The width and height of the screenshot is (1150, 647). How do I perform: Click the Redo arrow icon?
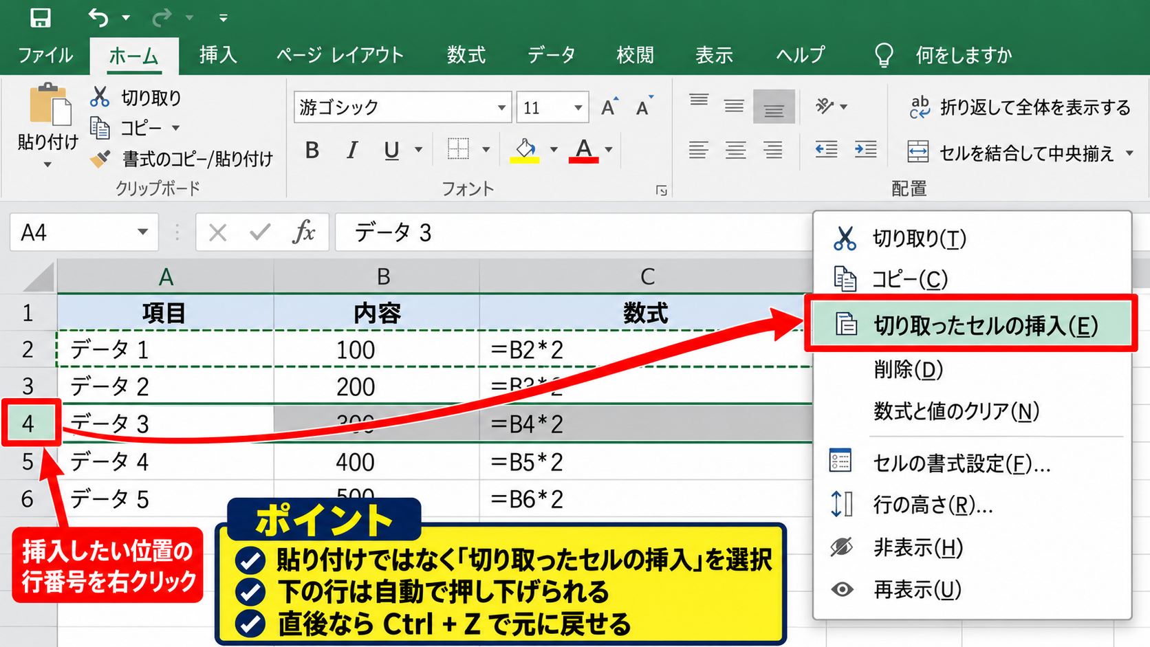click(162, 17)
